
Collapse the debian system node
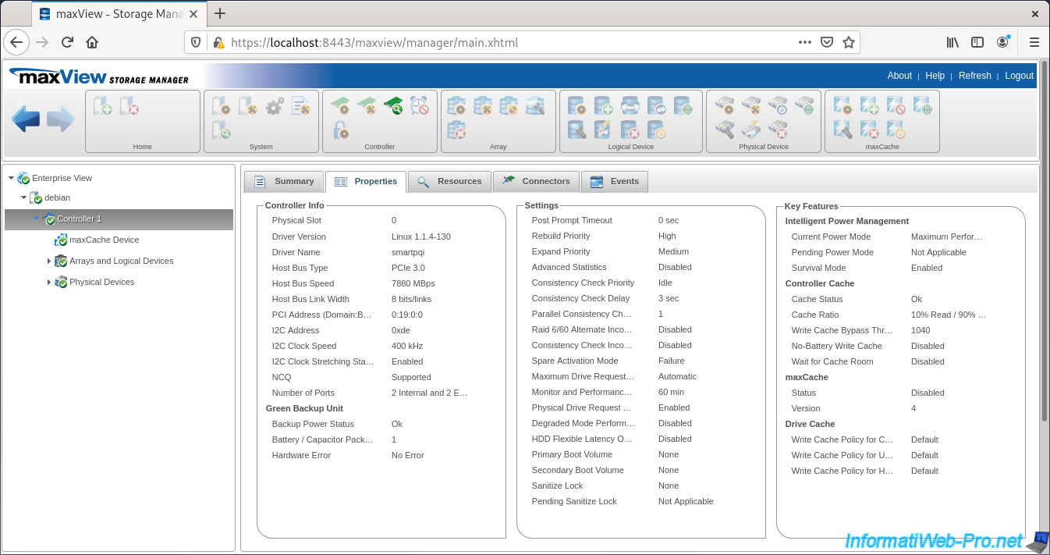coord(24,198)
